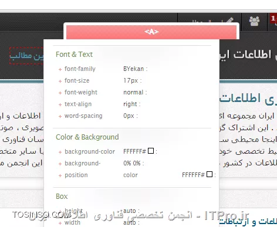Viewport: 277px width, 227px height.
Task: Select the Color & Background section heading
Action: (x=87, y=137)
